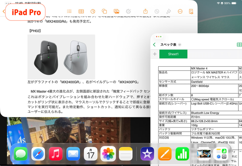Select the センサー方式 row label
This screenshot has width=242, height=166.
175,82
